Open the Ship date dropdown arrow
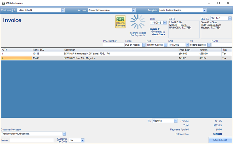Viewport: 233px width, 144px height. pos(187,45)
